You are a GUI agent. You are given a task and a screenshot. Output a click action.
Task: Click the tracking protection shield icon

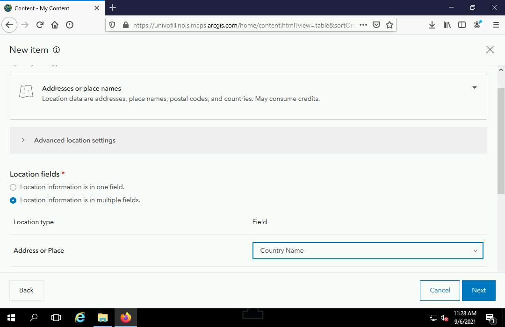coord(112,24)
